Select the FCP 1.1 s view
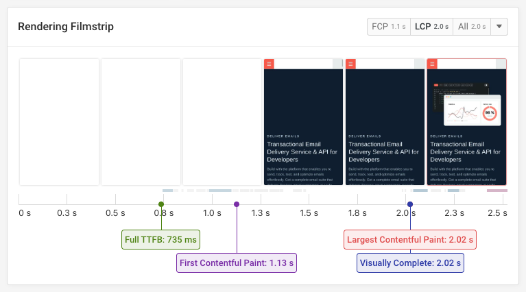The width and height of the screenshot is (526, 292). click(388, 27)
